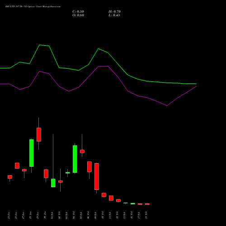
Task: Select the 09 Feb date label
Action: point(95,215)
